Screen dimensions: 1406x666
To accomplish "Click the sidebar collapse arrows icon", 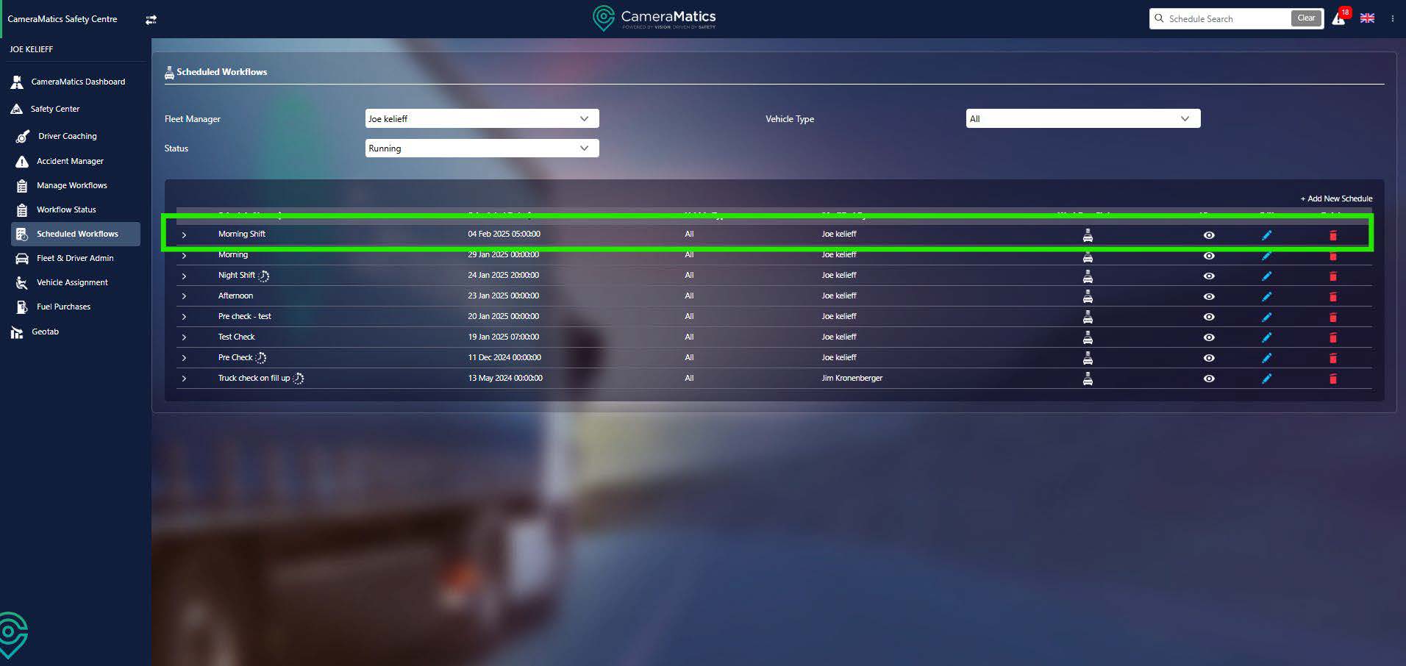I will point(151,20).
